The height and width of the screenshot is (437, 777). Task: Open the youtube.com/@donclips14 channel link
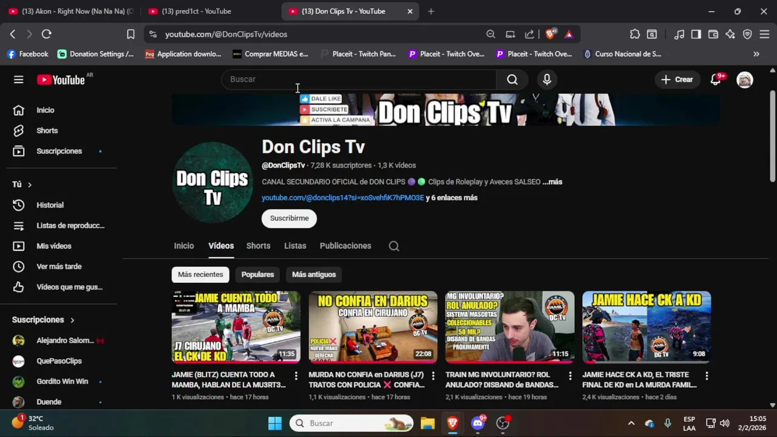(343, 198)
